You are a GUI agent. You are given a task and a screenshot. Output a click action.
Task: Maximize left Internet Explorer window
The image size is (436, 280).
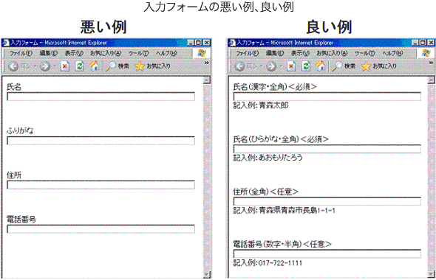pos(198,43)
